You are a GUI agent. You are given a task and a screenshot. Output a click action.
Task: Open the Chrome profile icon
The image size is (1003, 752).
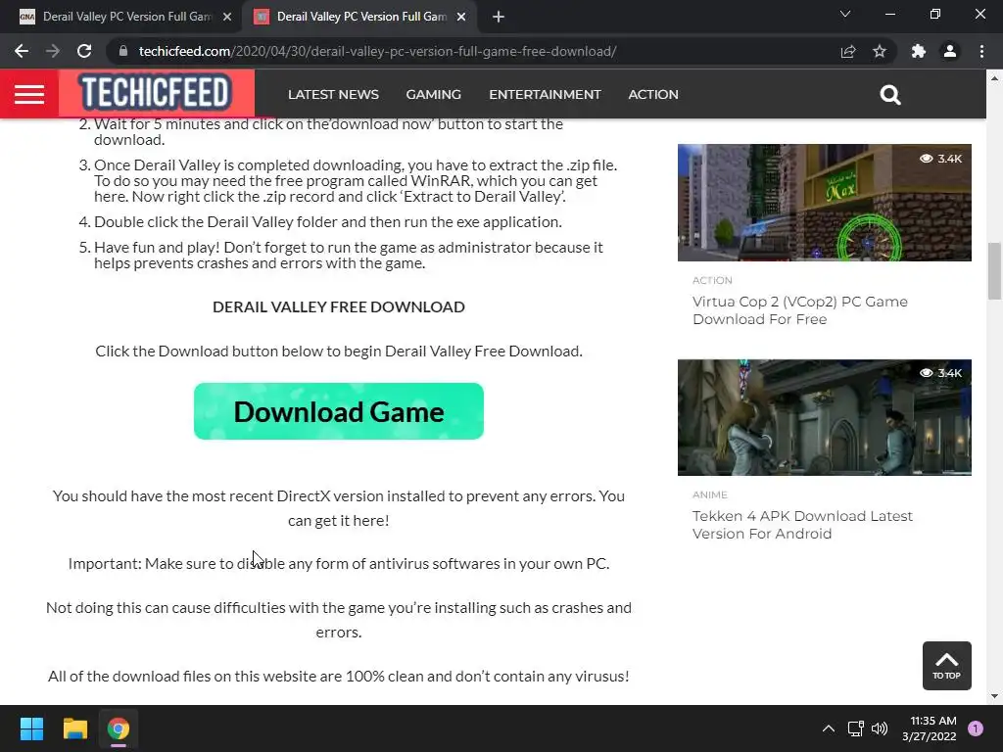pyautogui.click(x=950, y=51)
